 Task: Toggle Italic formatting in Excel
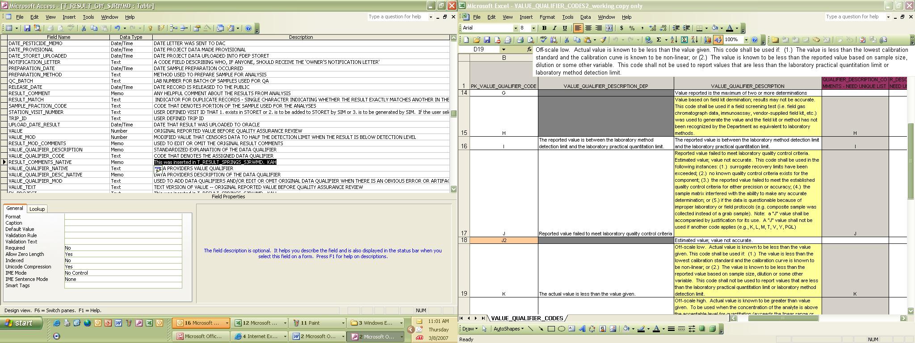coord(554,28)
